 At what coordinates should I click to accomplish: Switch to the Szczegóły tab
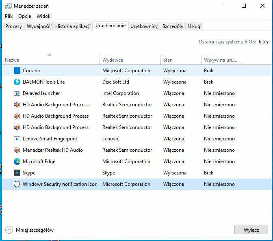click(173, 26)
